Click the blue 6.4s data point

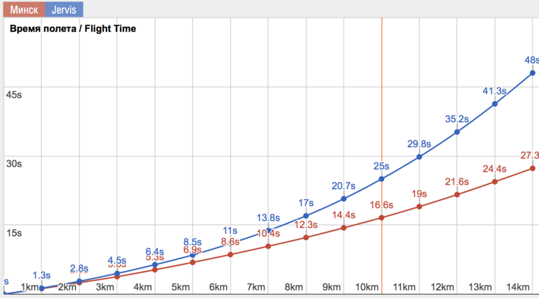[x=155, y=264]
